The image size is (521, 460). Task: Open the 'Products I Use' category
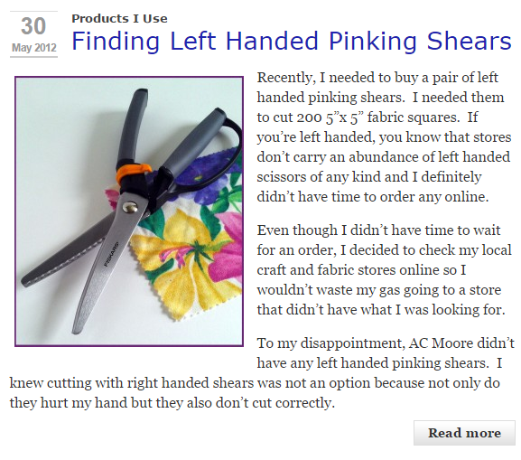(x=119, y=19)
